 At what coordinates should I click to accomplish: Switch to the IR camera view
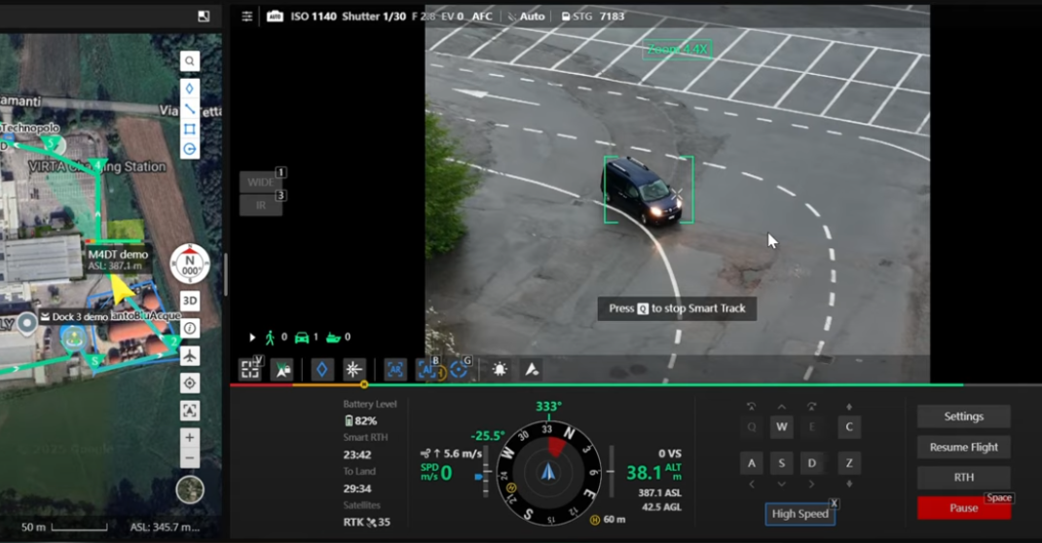tap(261, 205)
